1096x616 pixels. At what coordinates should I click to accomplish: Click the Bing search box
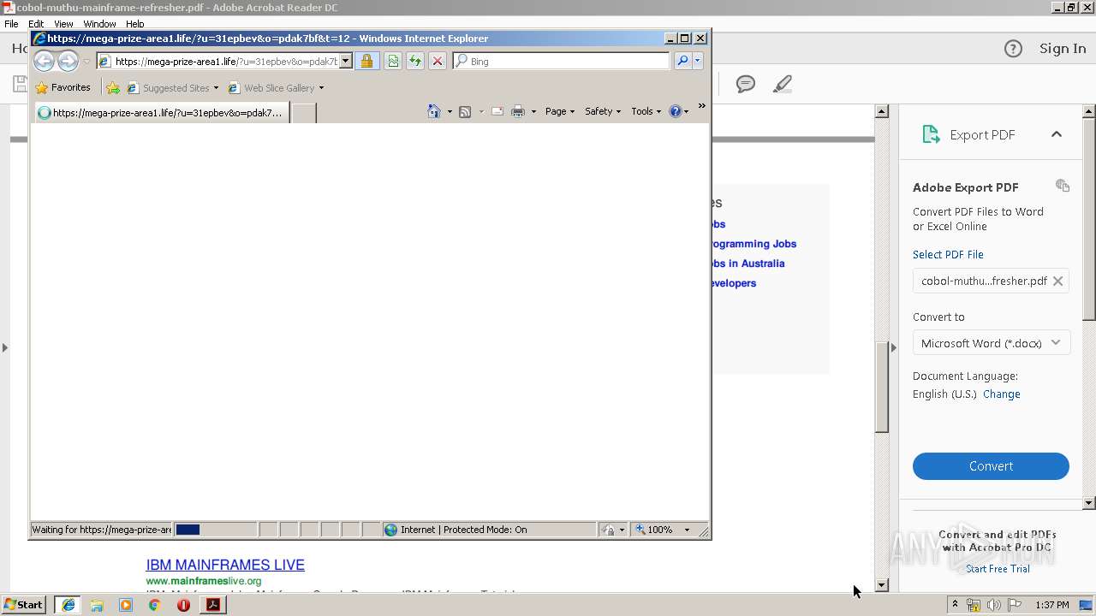562,62
